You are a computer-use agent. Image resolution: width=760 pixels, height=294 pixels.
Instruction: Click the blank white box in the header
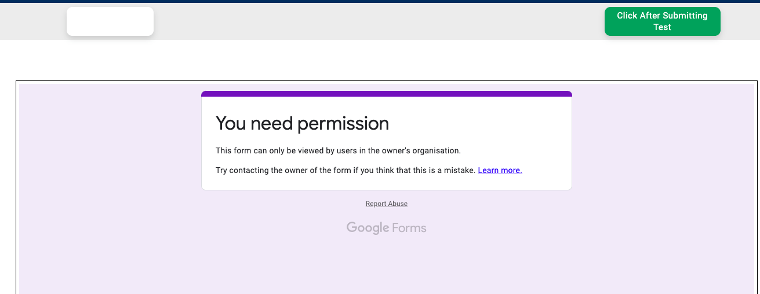[x=110, y=21]
